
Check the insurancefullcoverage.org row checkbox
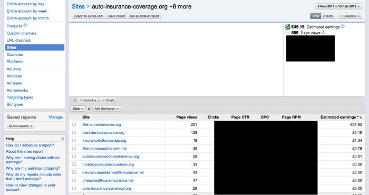click(x=74, y=140)
